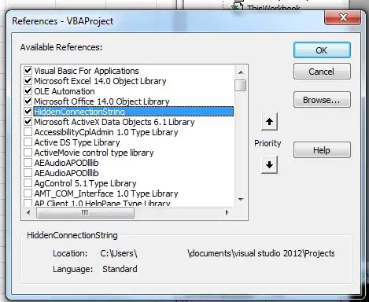
Task: Move reference priority up with arrow
Action: click(x=269, y=122)
